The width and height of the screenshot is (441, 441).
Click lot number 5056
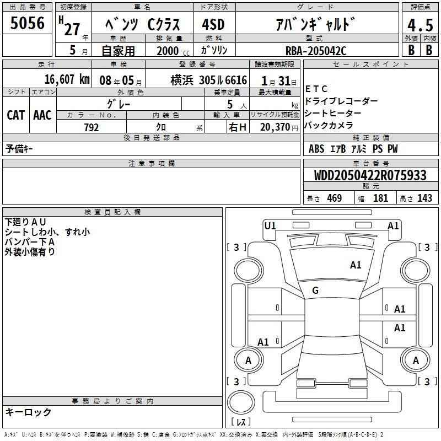27,23
